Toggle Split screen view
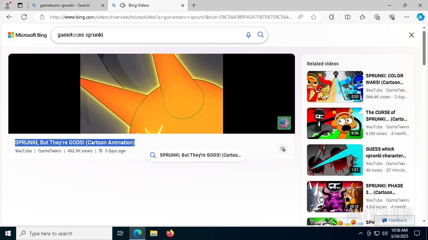 (x=347, y=17)
